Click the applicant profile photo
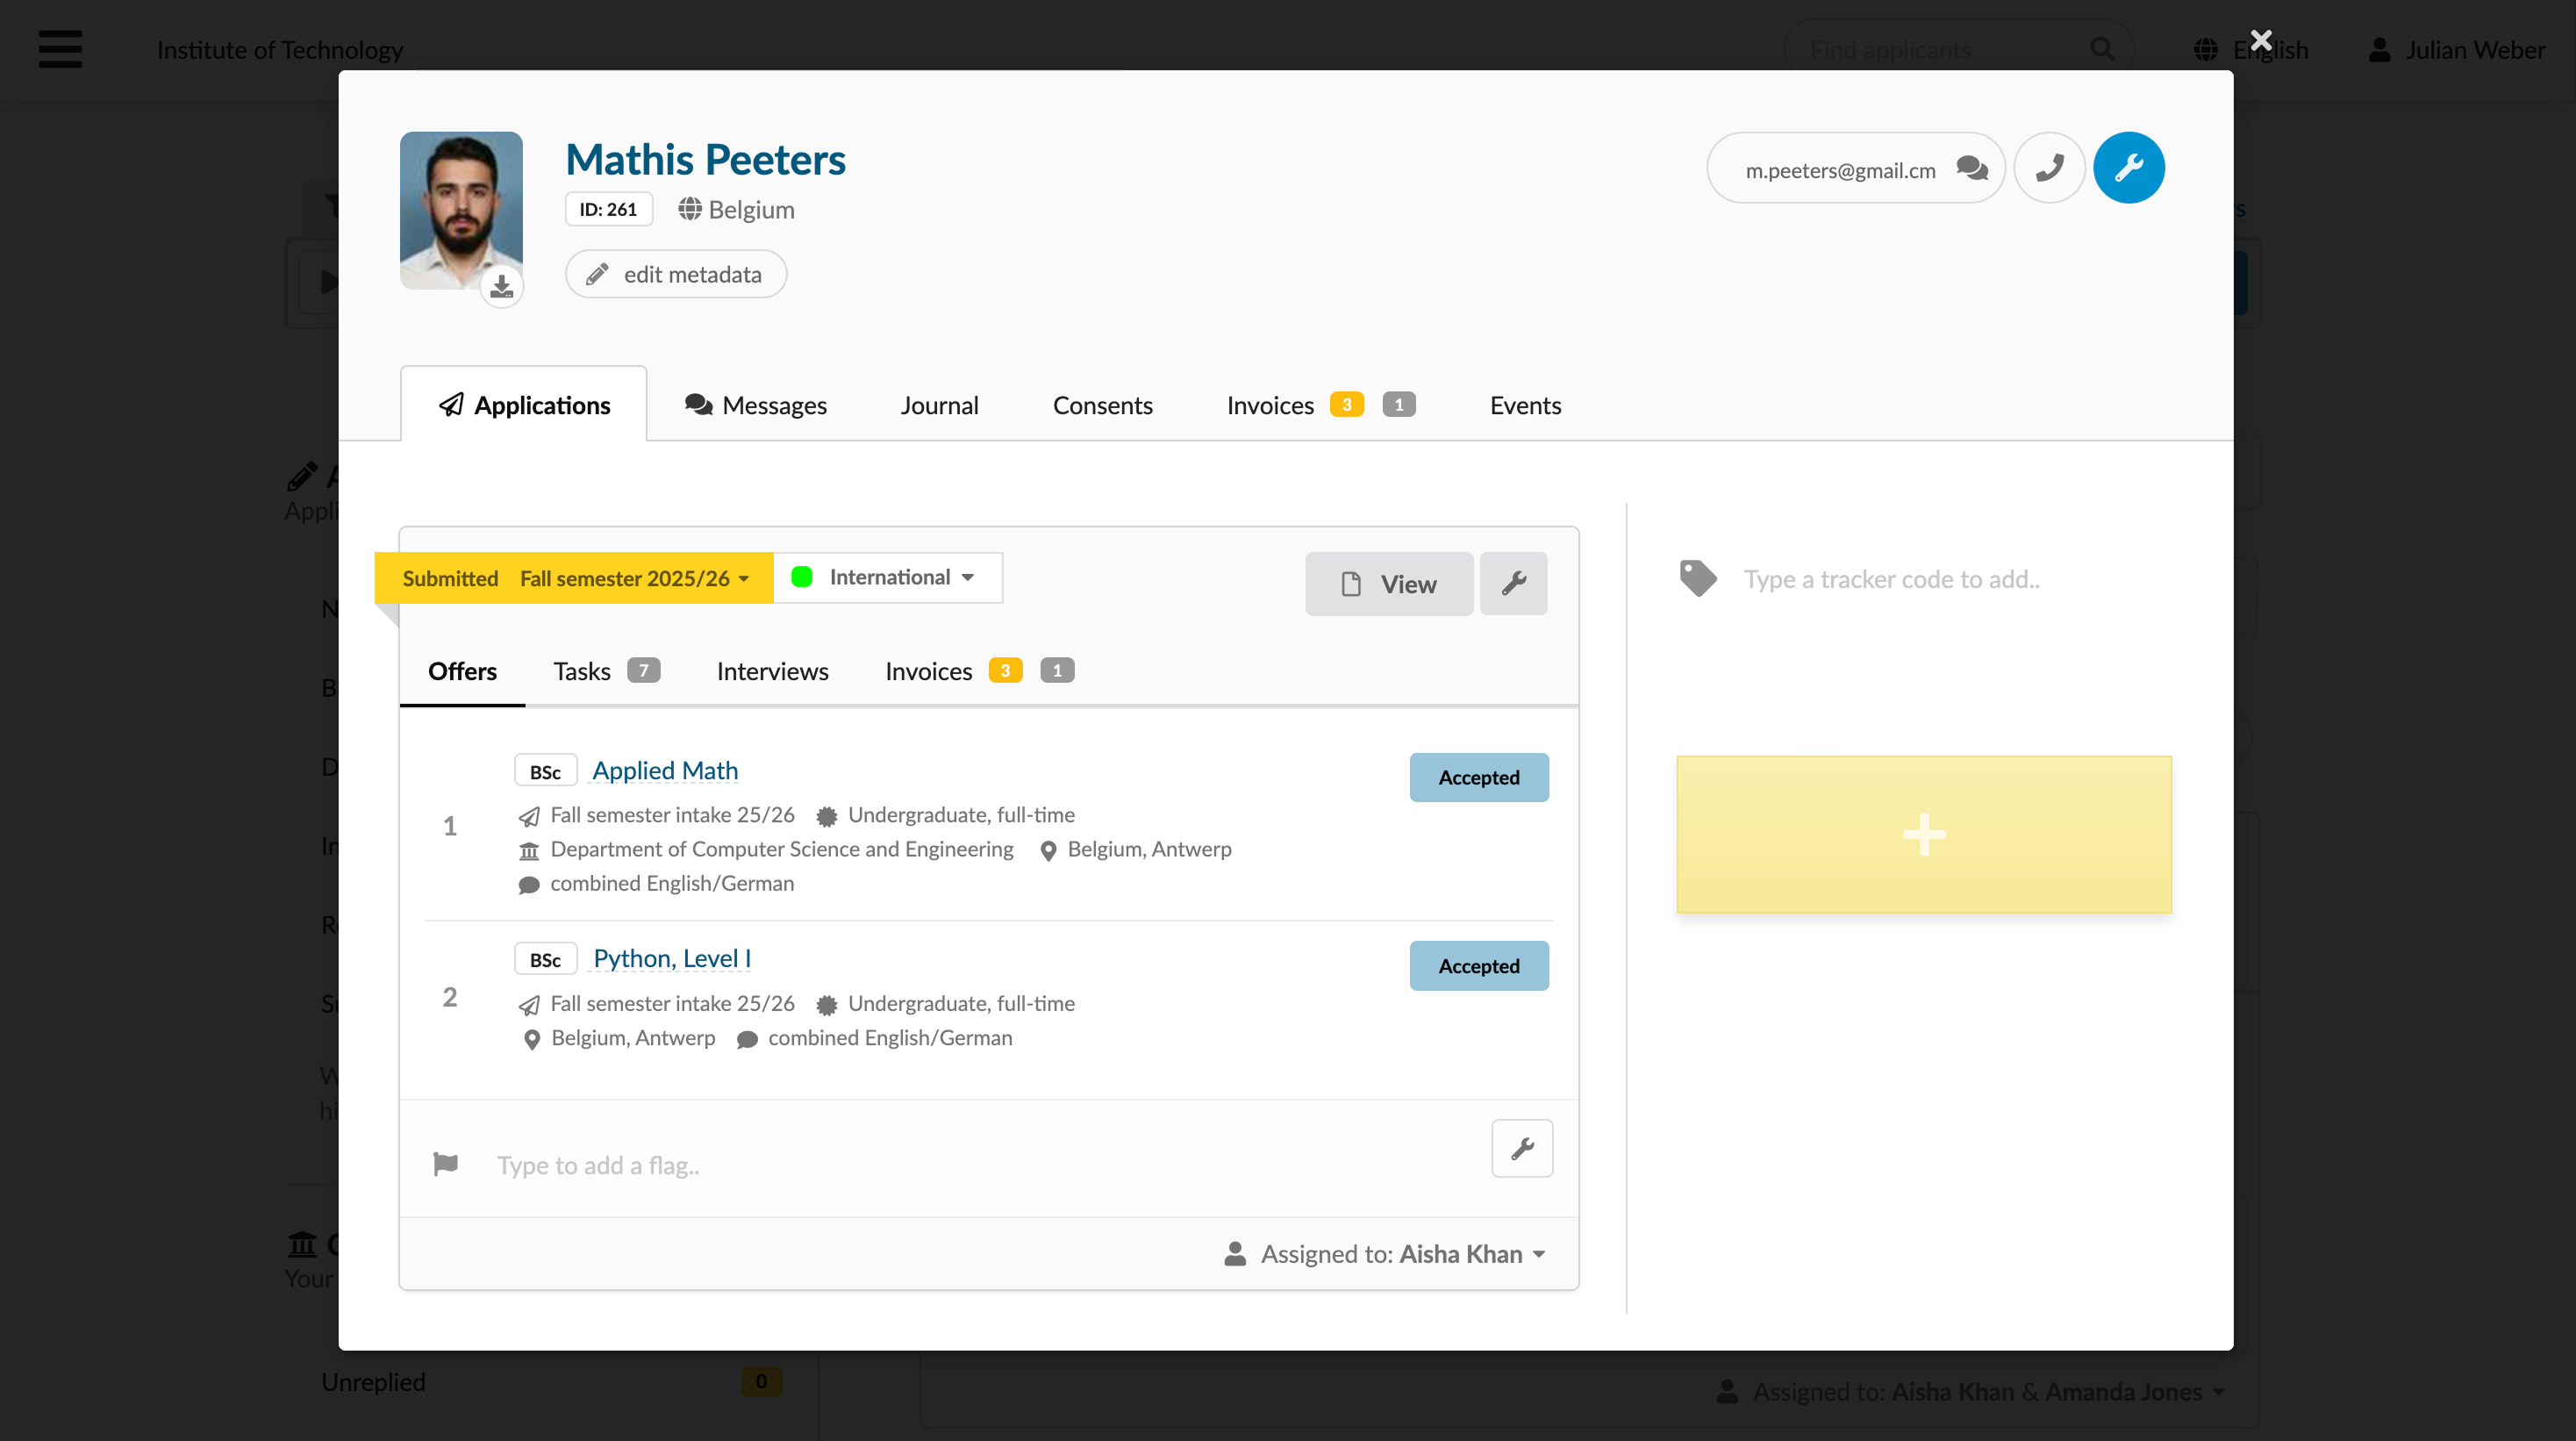 click(461, 210)
